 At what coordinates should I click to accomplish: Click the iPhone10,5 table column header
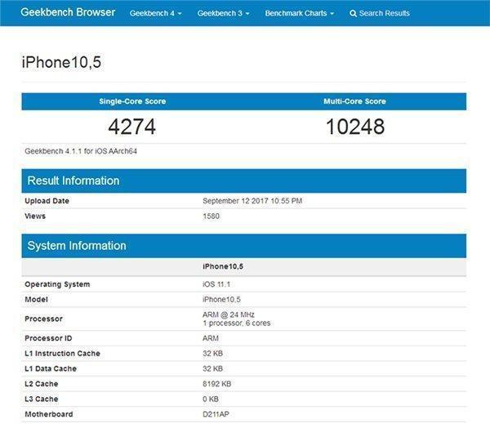click(x=223, y=266)
